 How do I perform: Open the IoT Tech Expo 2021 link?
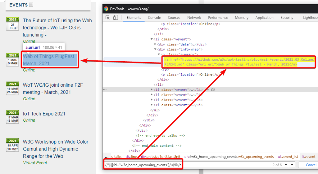[44, 114]
